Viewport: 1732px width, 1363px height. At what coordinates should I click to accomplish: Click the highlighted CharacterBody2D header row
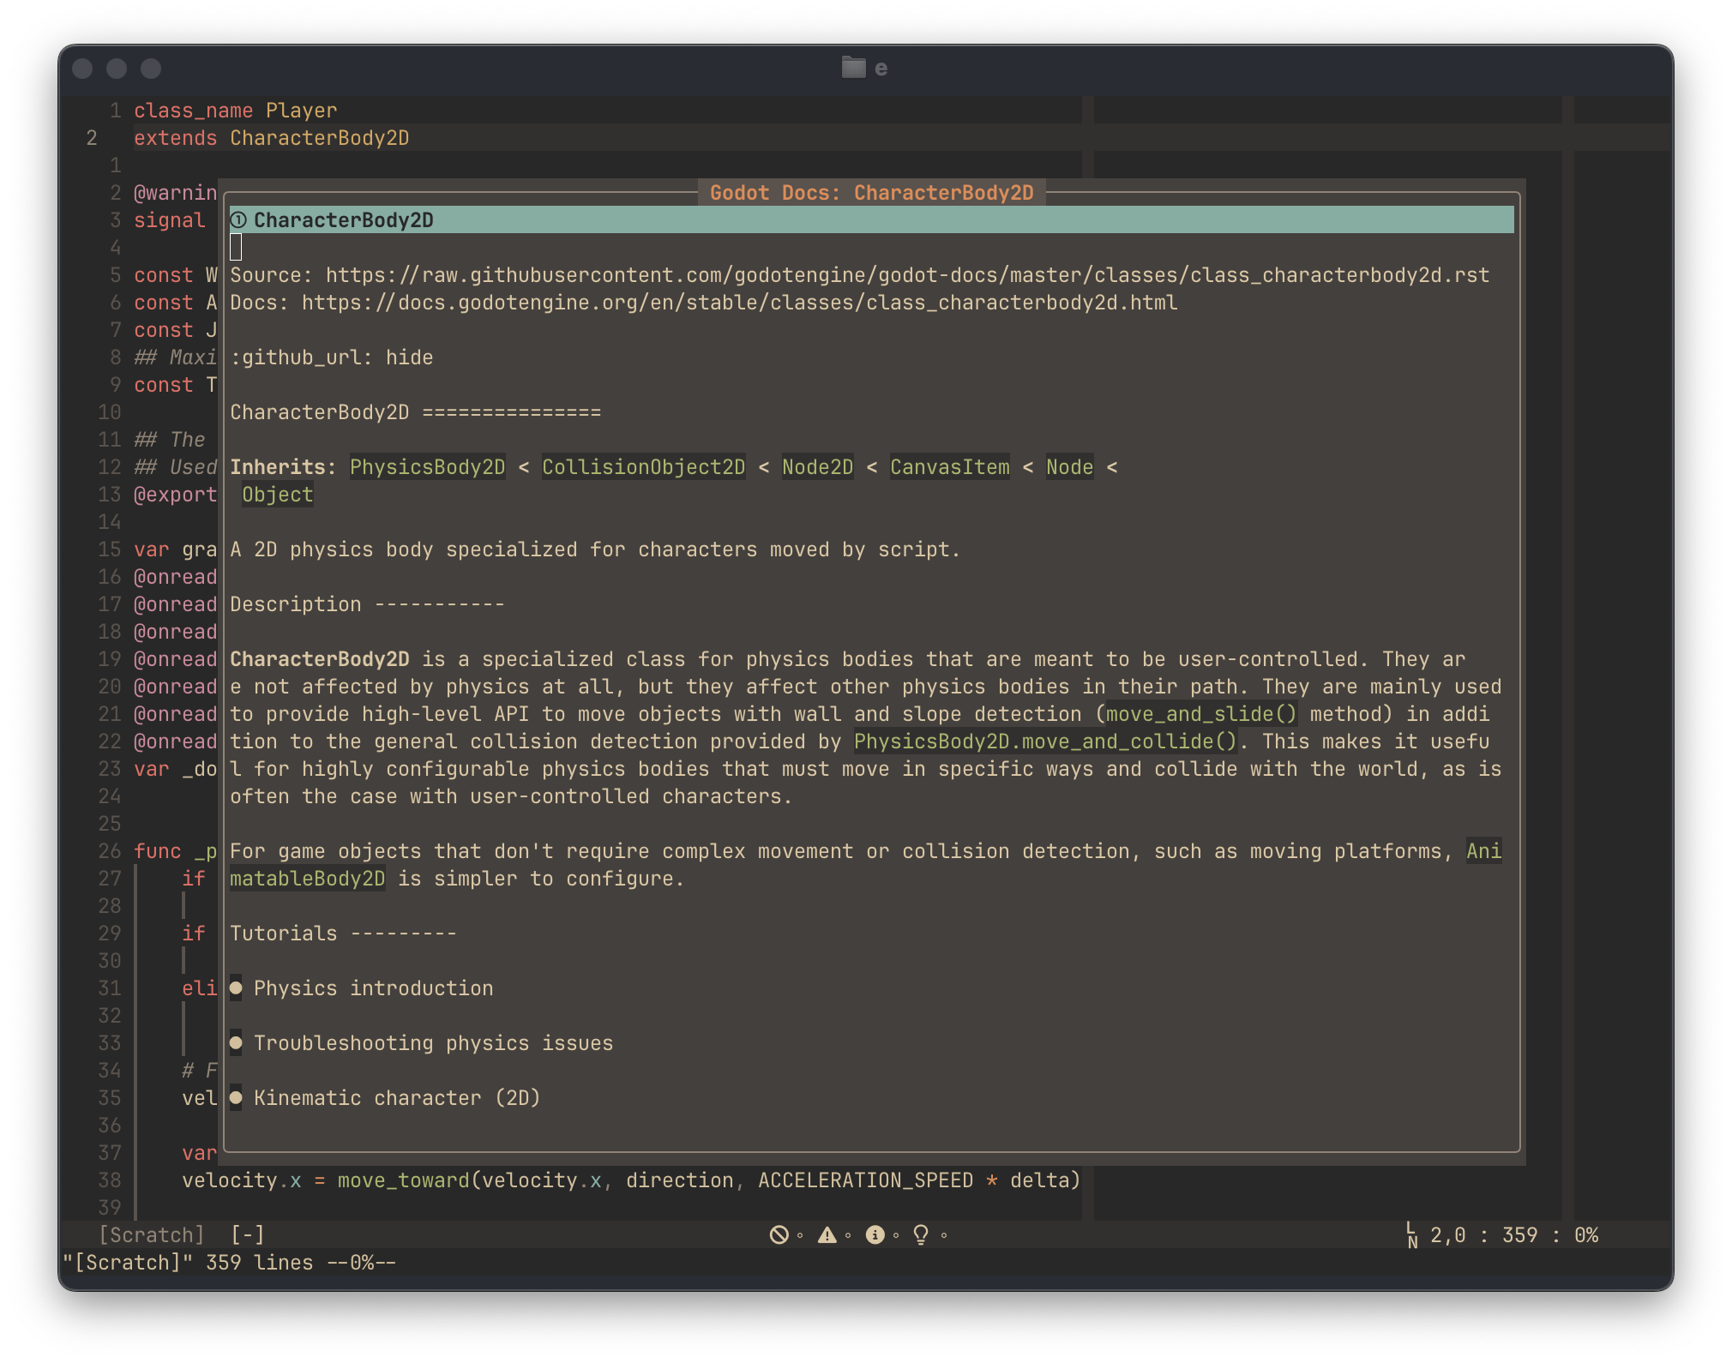point(871,220)
